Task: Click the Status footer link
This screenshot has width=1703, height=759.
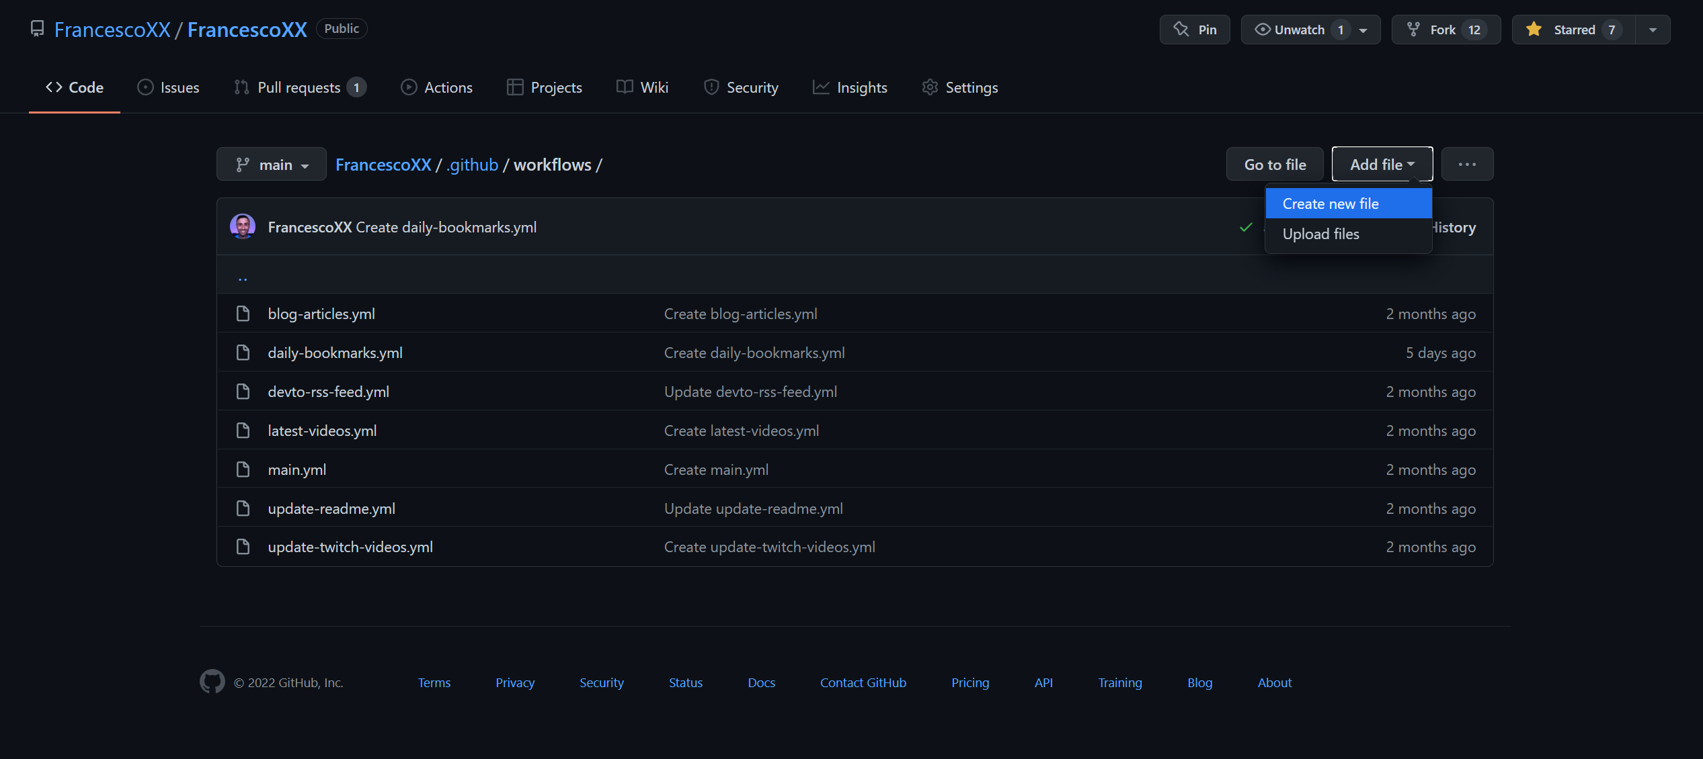Action: tap(686, 682)
